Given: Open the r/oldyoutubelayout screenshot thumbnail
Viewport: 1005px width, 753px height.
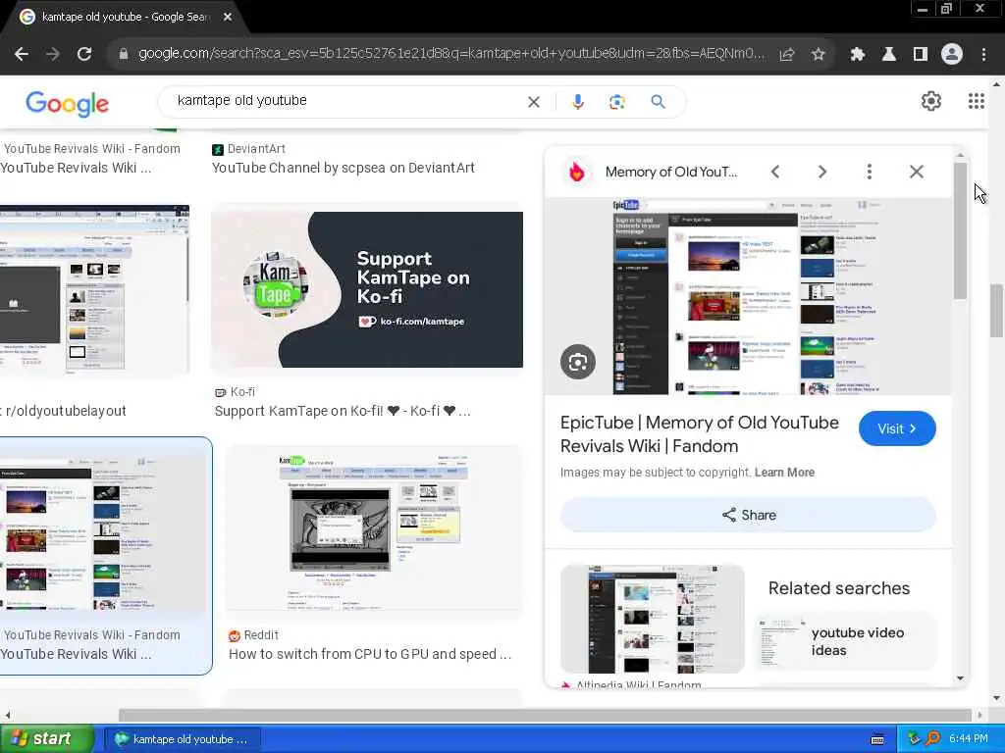Looking at the screenshot, I should [94, 291].
